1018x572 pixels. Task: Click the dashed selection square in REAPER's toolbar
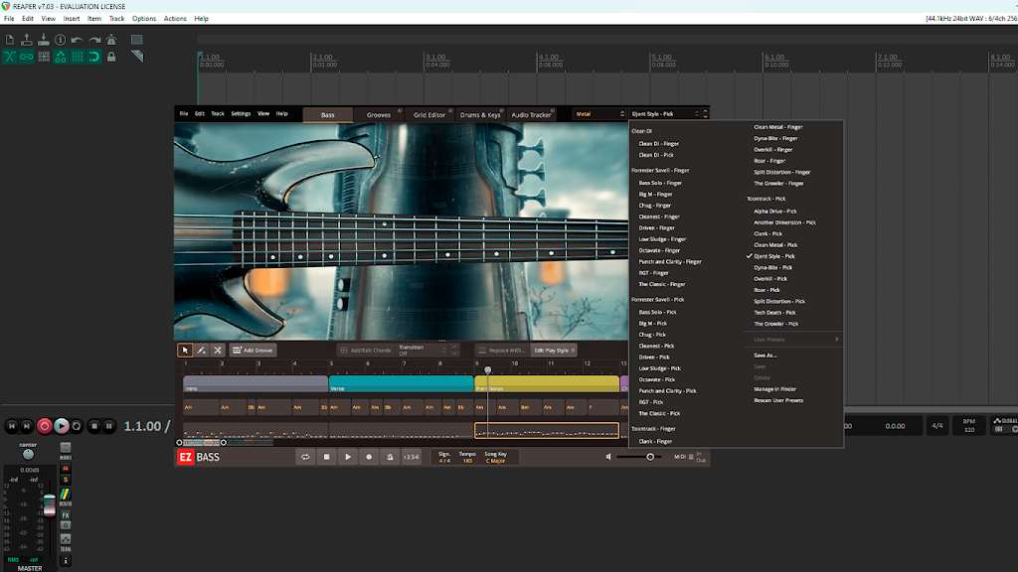tap(136, 40)
